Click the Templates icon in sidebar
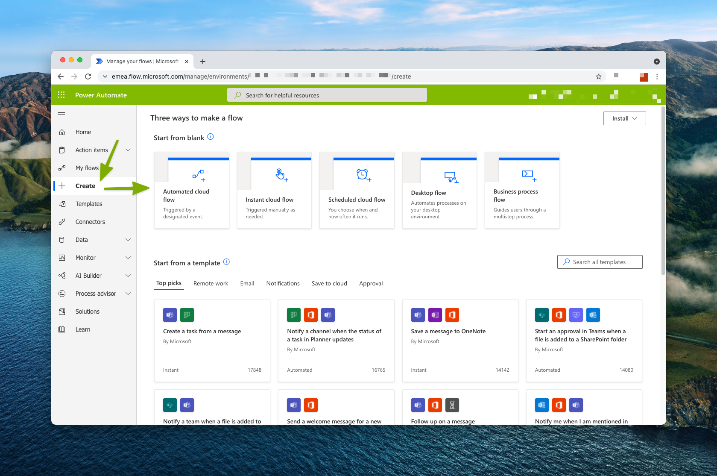The image size is (717, 476). click(62, 204)
